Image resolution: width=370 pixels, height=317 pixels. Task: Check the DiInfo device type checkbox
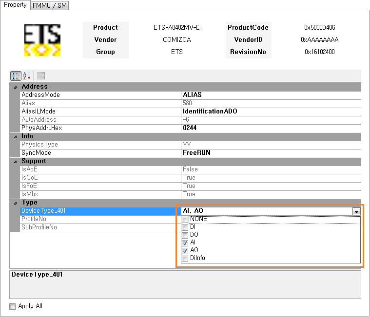point(185,259)
